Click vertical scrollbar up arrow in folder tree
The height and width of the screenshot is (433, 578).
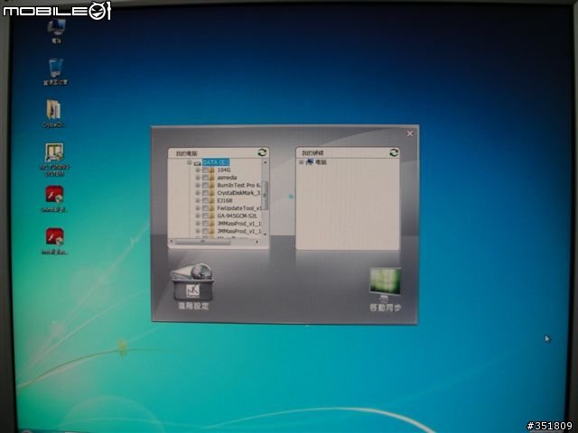coord(265,162)
